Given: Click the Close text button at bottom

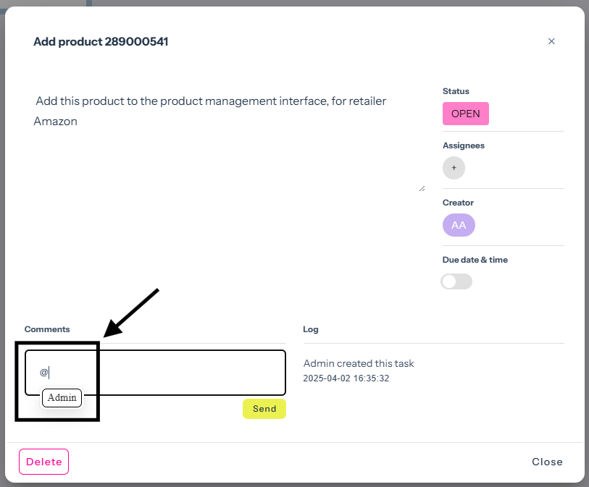Looking at the screenshot, I should coord(547,462).
